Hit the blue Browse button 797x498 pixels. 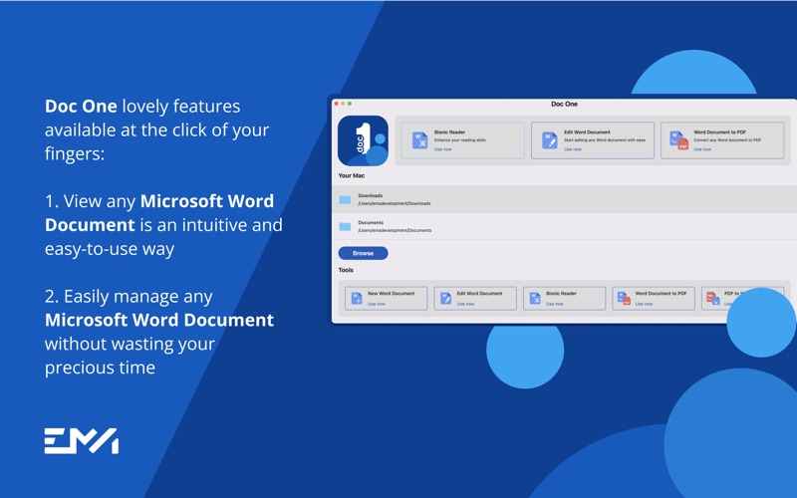click(363, 253)
